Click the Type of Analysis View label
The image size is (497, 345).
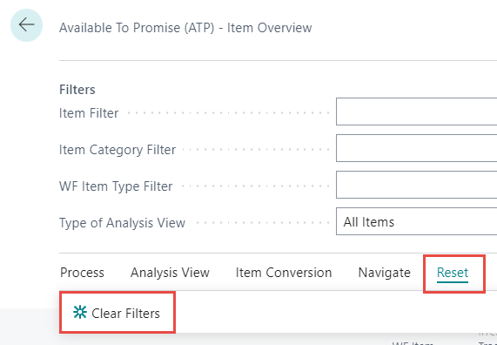point(122,223)
